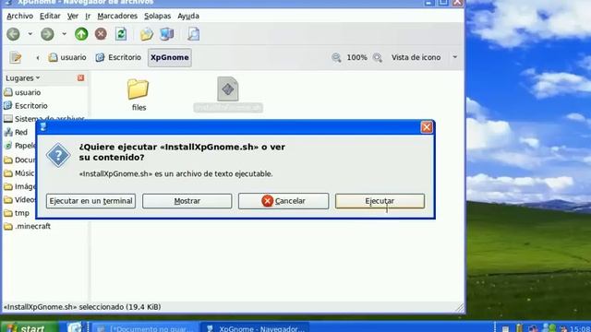Go forward with the Forward arrow icon
The height and width of the screenshot is (332, 591).
coord(47,34)
